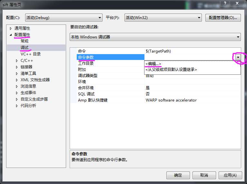Select the VC++ 目录 tree item
Viewport: 247px width, 184px height.
[31, 54]
